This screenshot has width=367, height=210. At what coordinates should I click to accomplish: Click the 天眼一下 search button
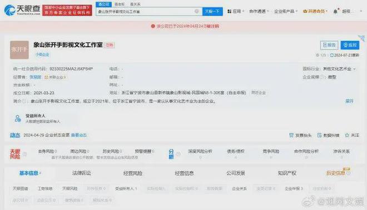[212, 12]
